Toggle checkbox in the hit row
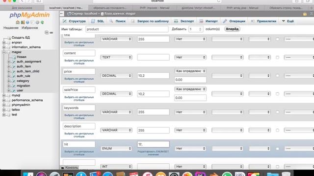 pos(277,149)
